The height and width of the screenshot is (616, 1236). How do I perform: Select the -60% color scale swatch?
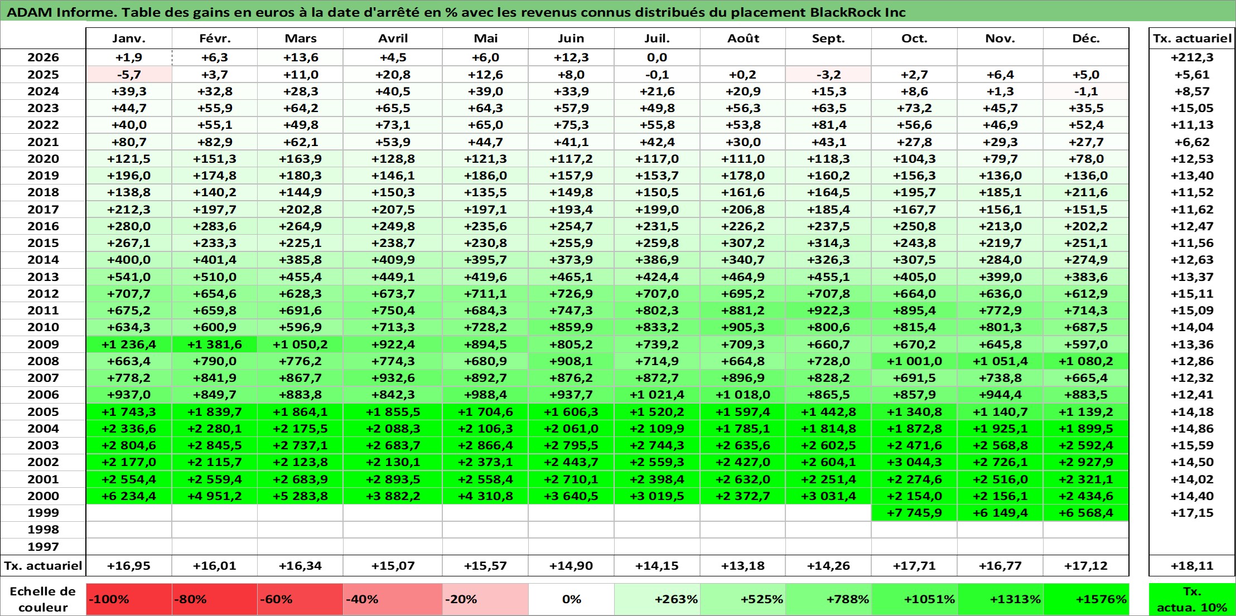pos(300,599)
